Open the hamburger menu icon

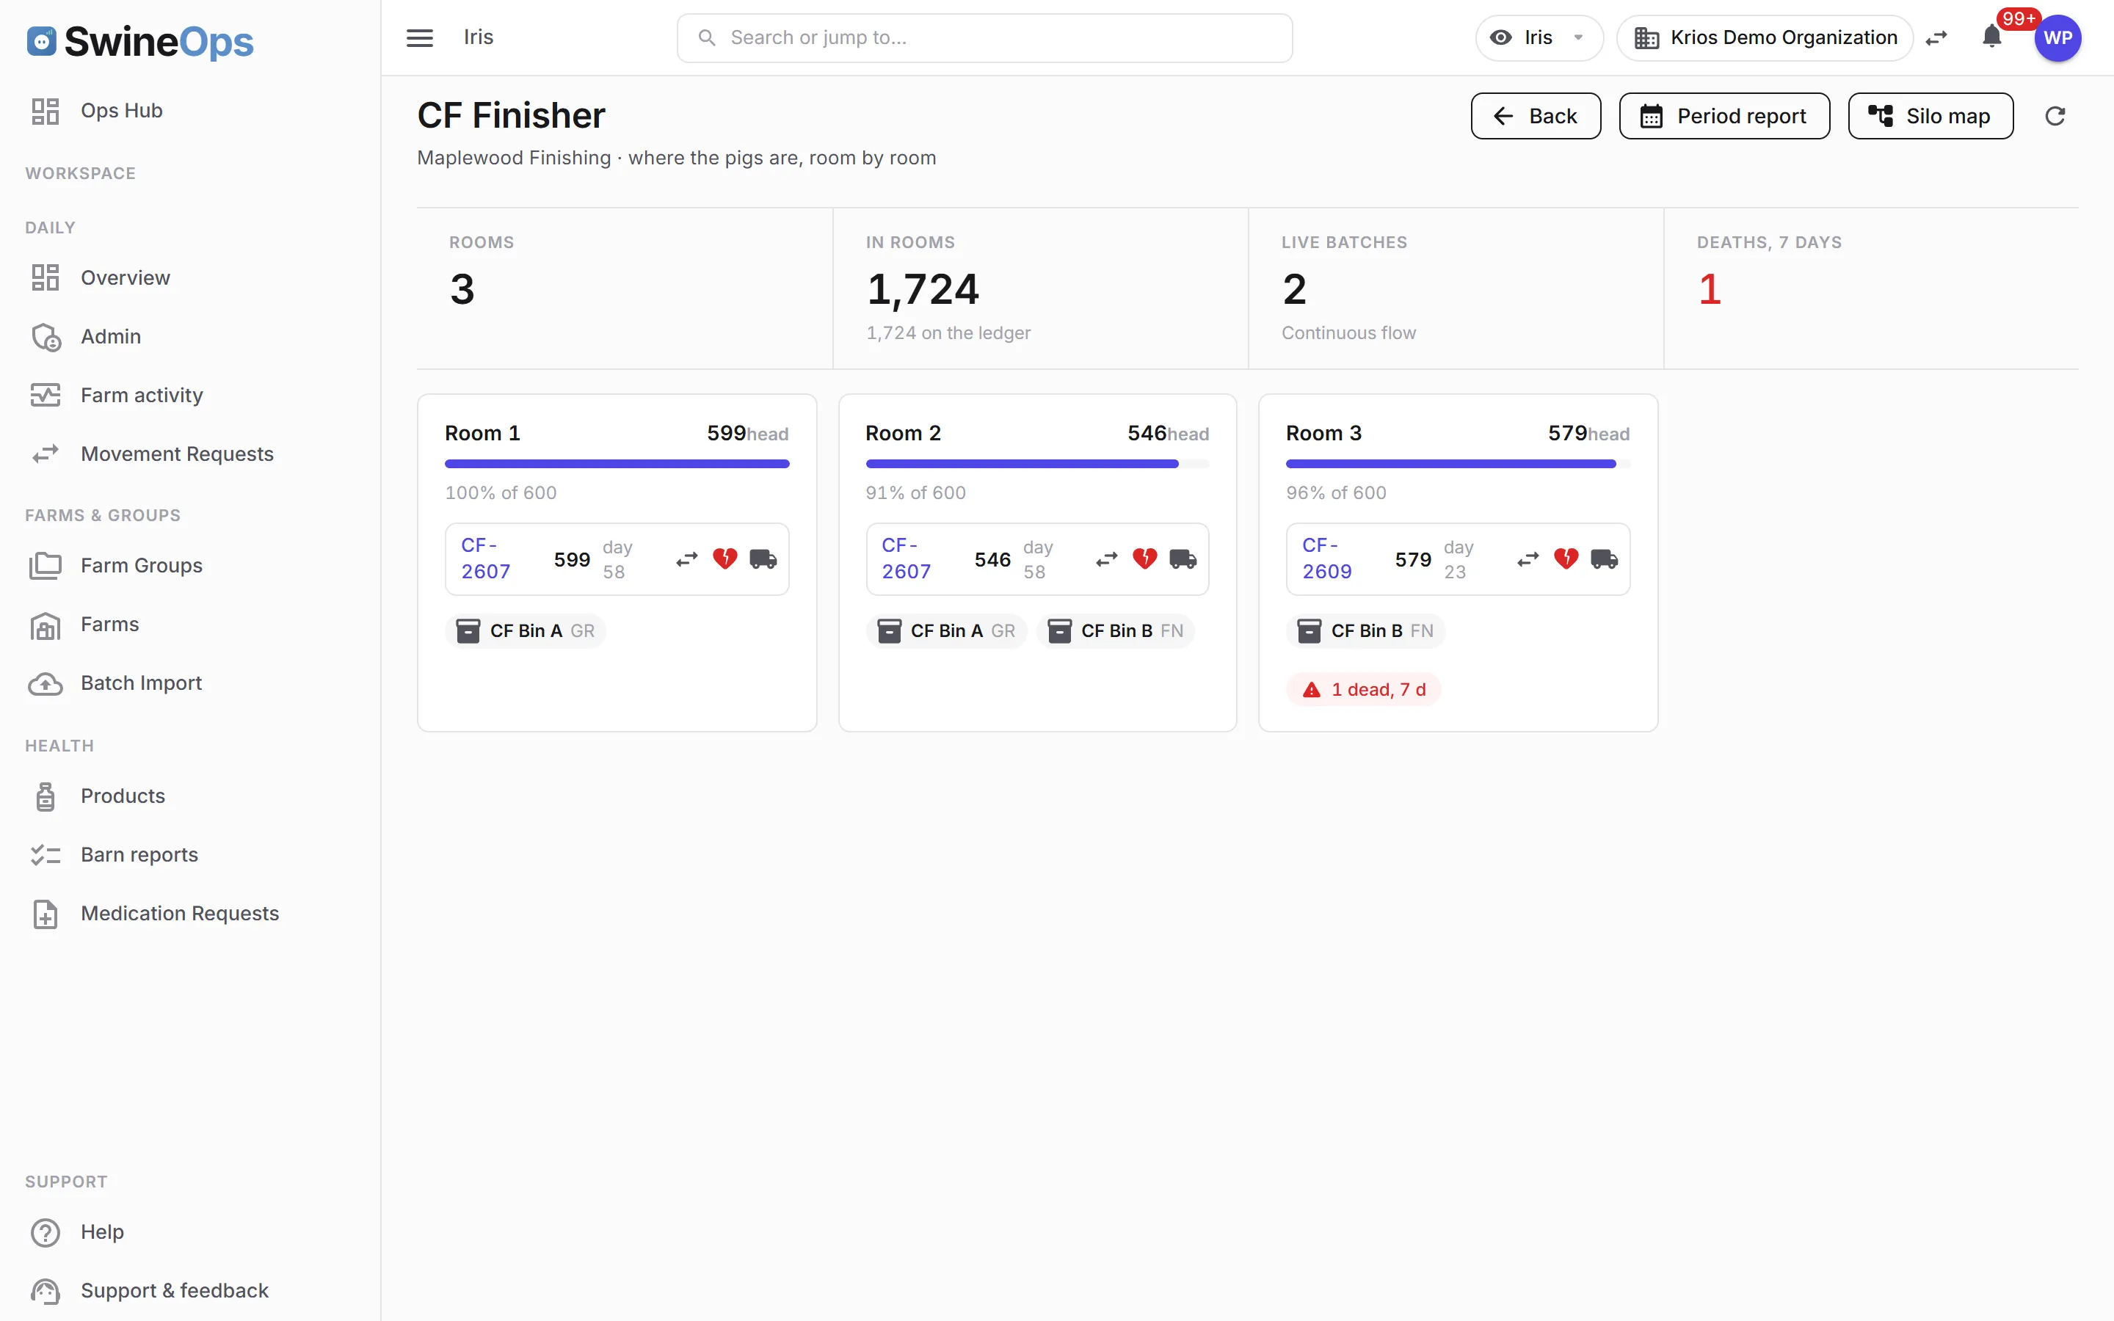[419, 37]
